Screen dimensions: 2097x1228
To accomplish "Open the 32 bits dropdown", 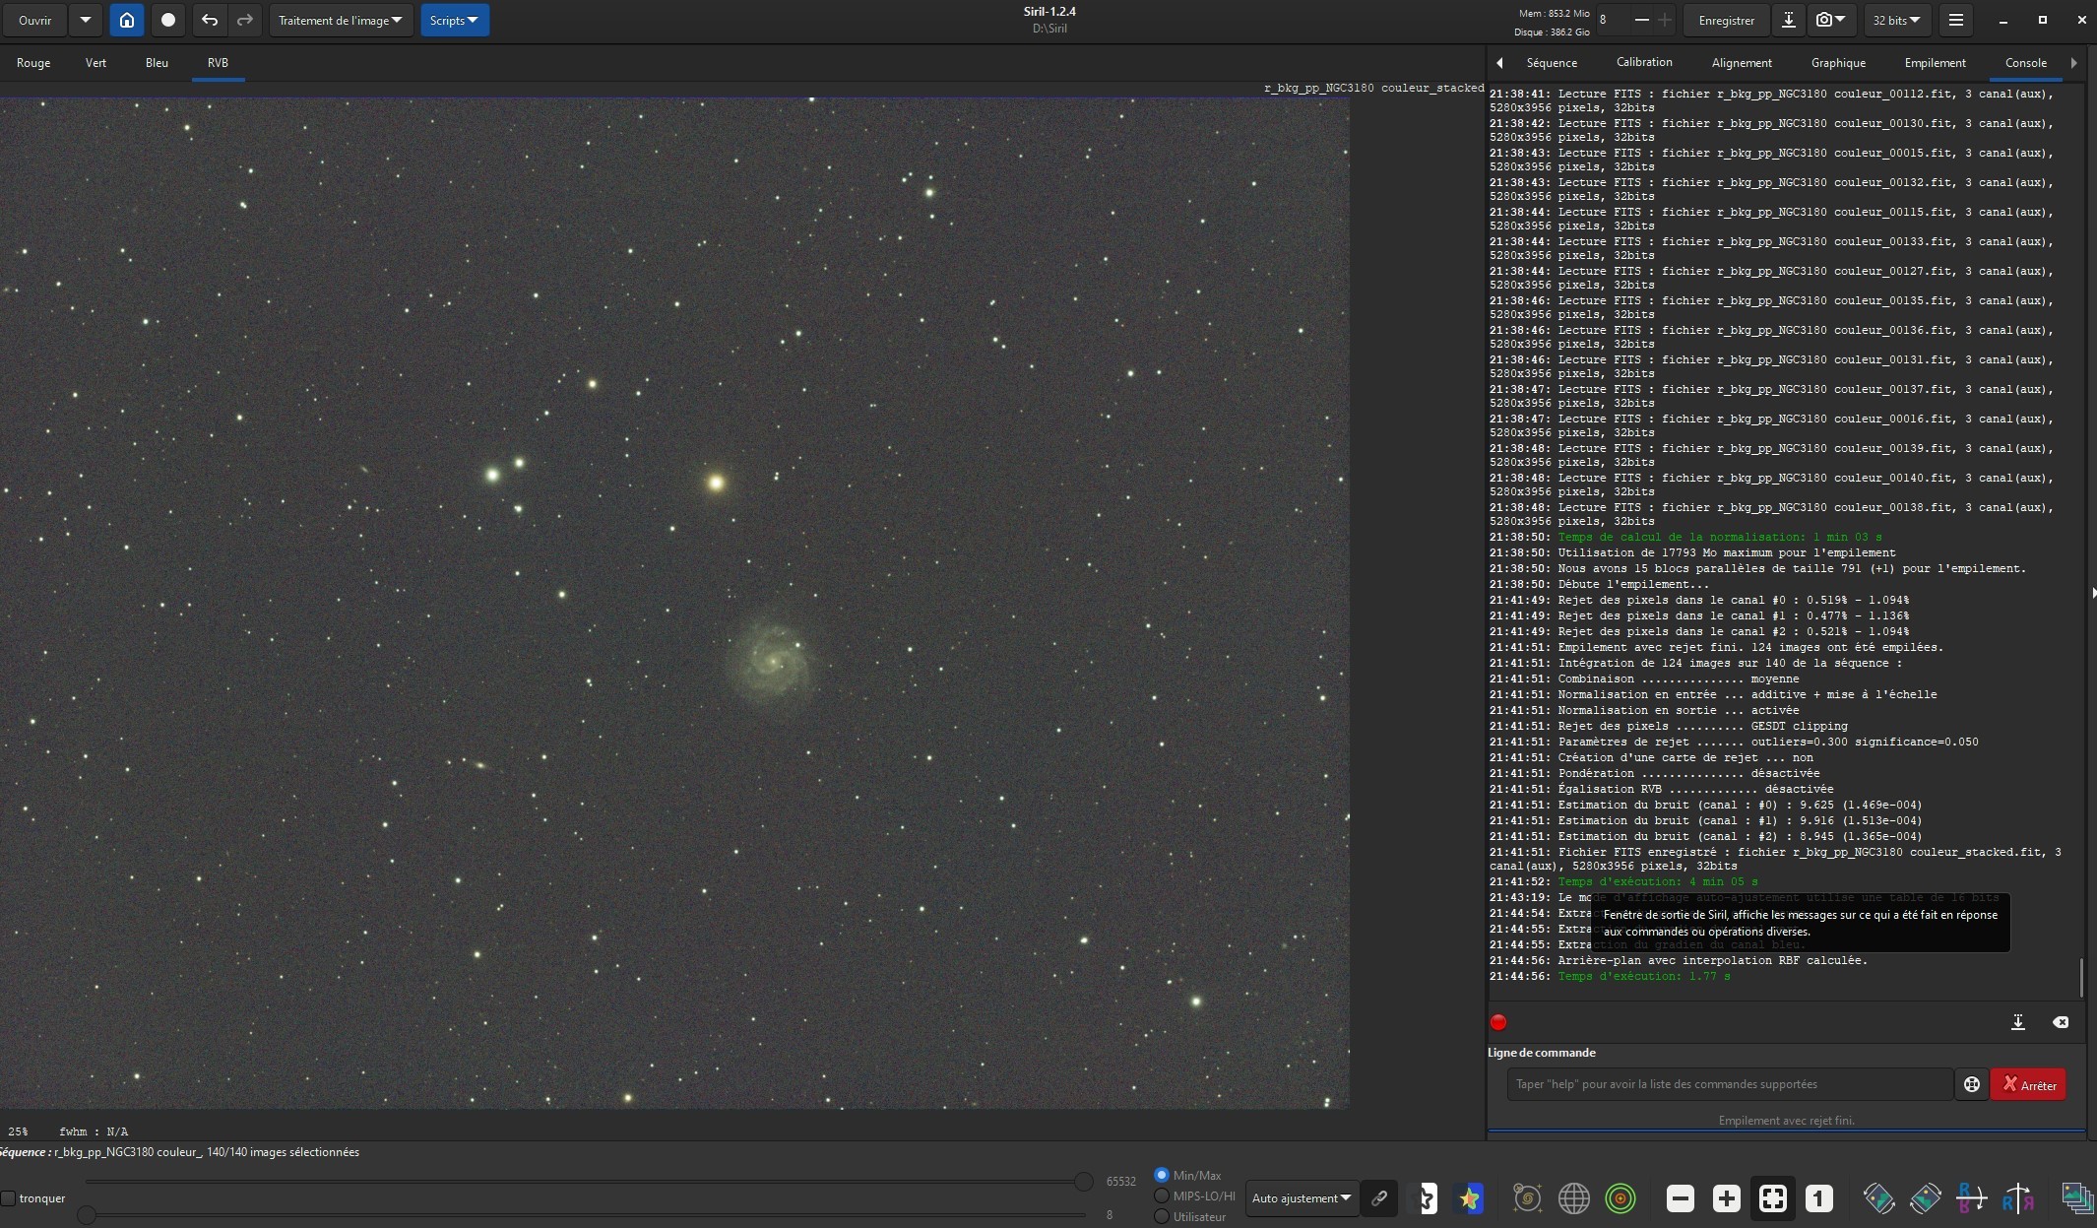I will click(x=1897, y=20).
